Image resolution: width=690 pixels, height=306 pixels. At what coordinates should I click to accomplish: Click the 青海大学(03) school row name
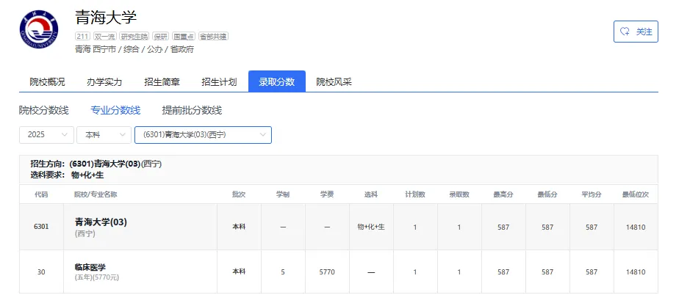[101, 222]
